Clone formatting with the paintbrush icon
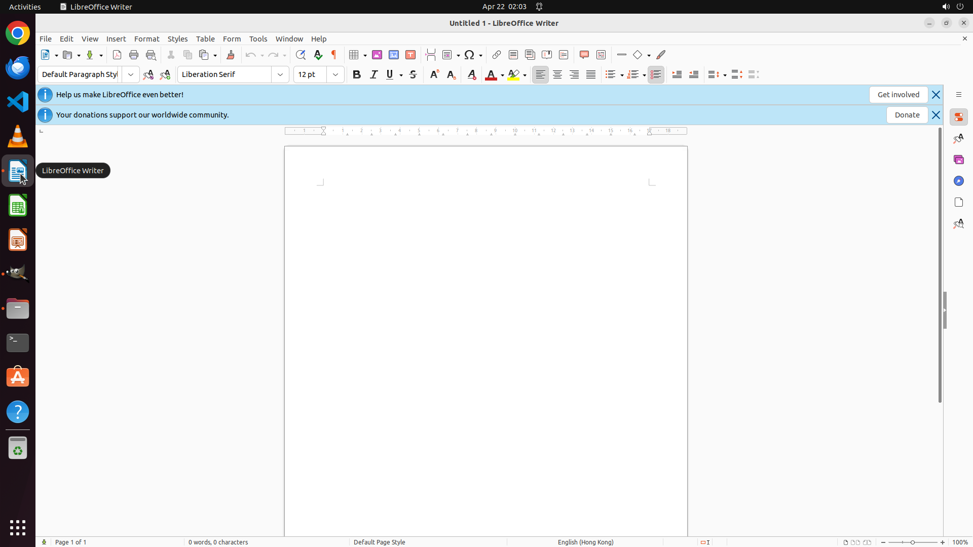The height and width of the screenshot is (547, 973). [231, 55]
